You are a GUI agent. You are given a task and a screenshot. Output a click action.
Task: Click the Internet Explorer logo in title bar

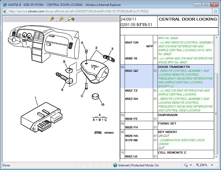[5, 5]
